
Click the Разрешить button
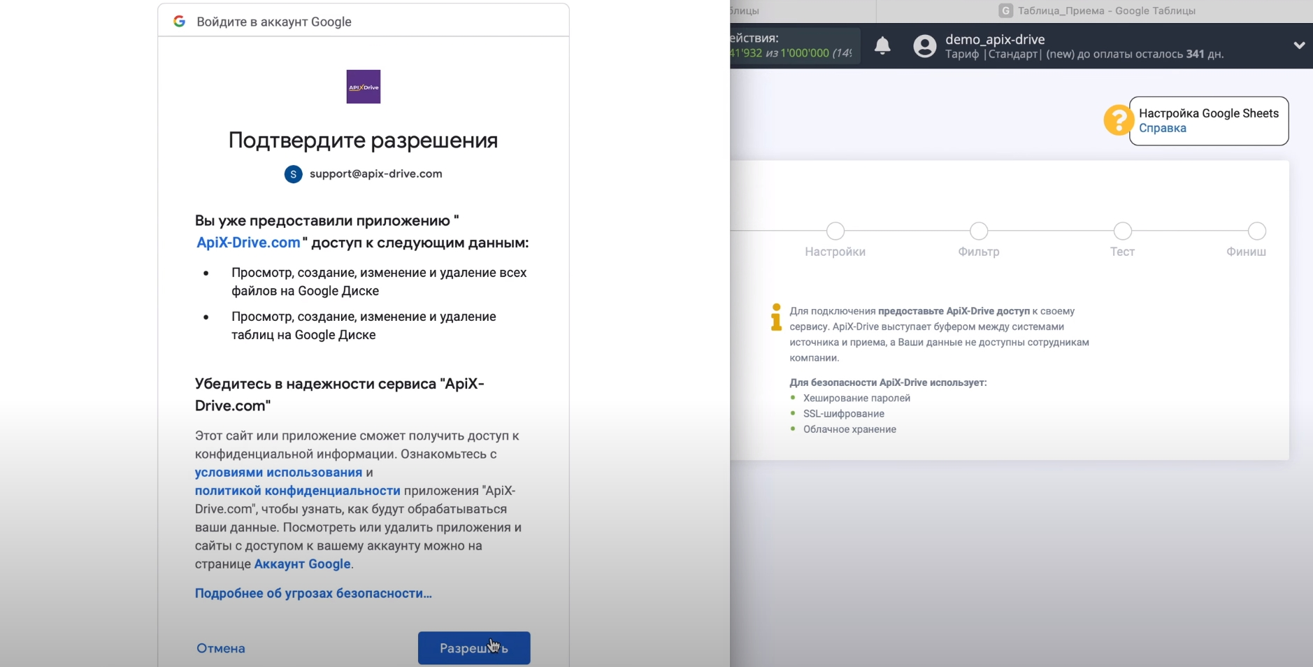pyautogui.click(x=474, y=648)
